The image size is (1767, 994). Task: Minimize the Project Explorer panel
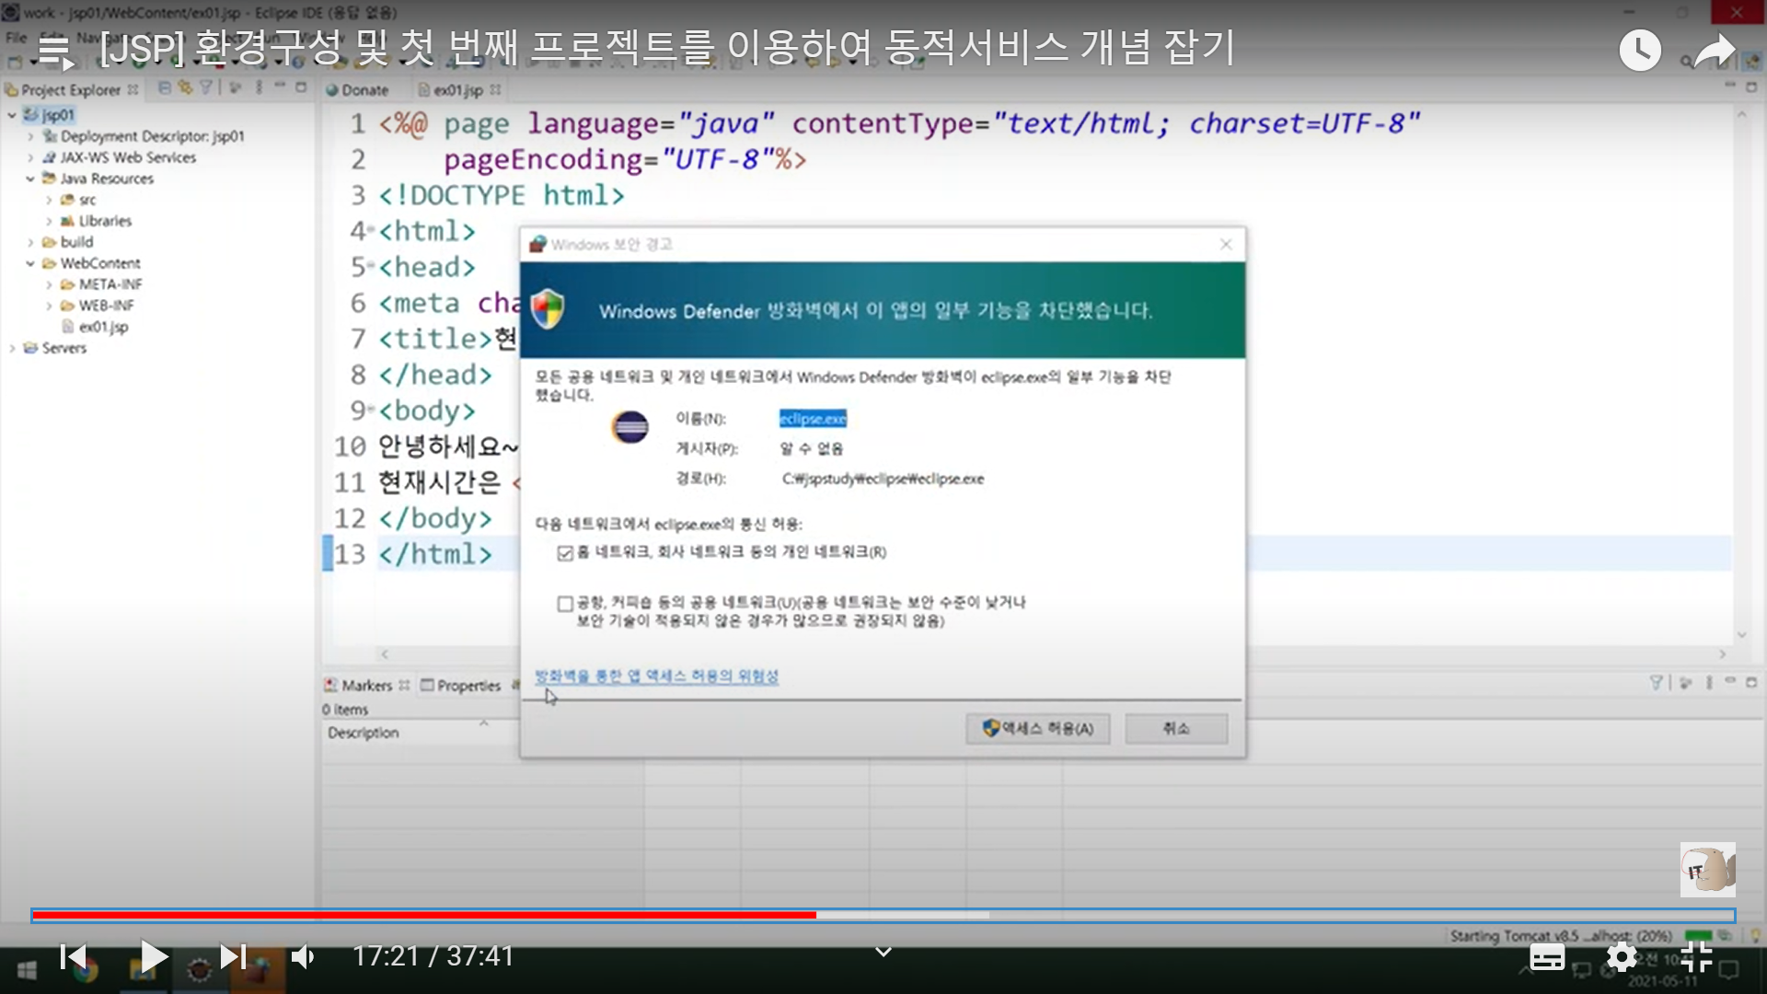(280, 87)
